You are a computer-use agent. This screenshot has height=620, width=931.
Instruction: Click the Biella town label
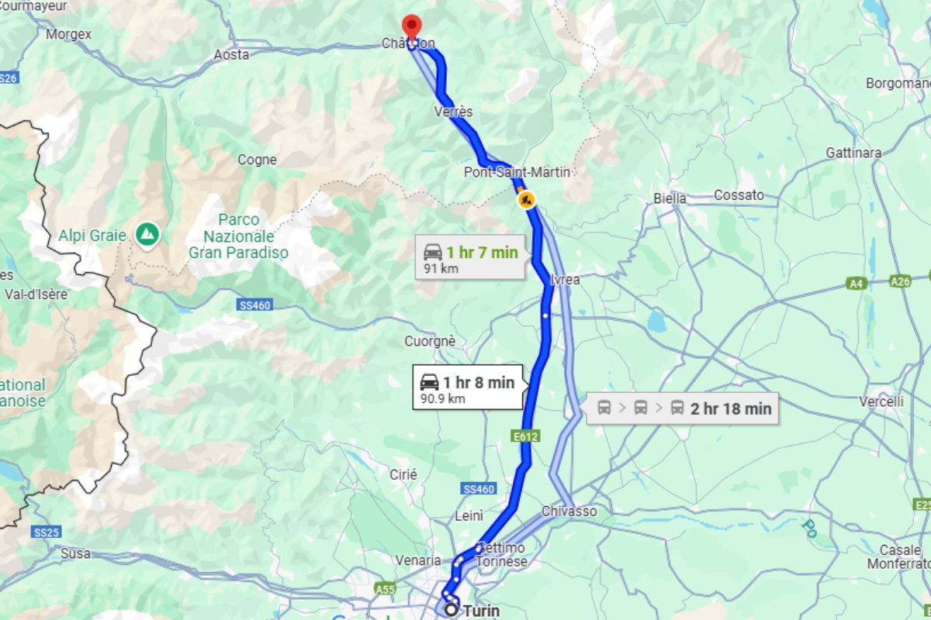(x=670, y=198)
